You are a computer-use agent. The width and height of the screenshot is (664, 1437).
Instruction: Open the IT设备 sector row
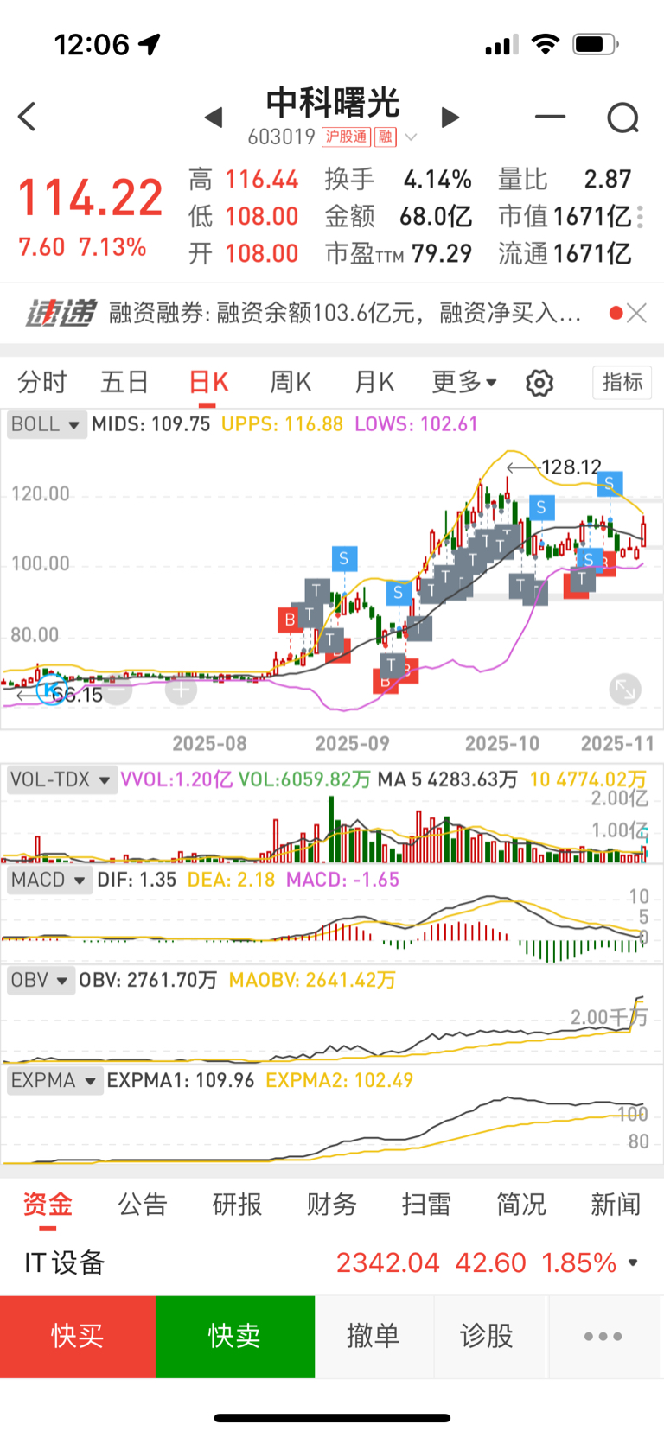(x=332, y=1262)
